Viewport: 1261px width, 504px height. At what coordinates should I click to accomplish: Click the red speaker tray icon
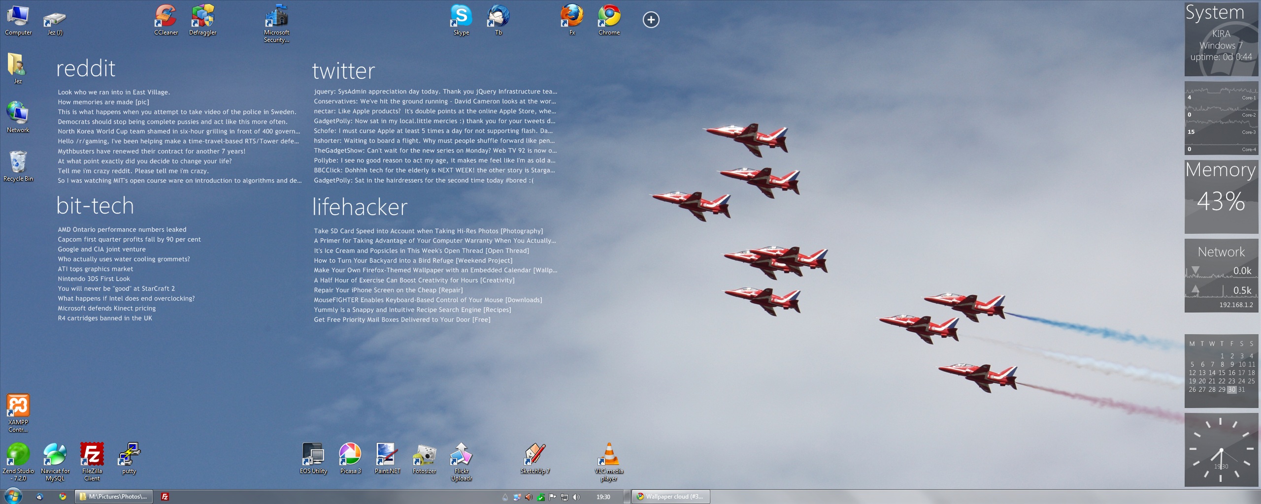pos(529,497)
